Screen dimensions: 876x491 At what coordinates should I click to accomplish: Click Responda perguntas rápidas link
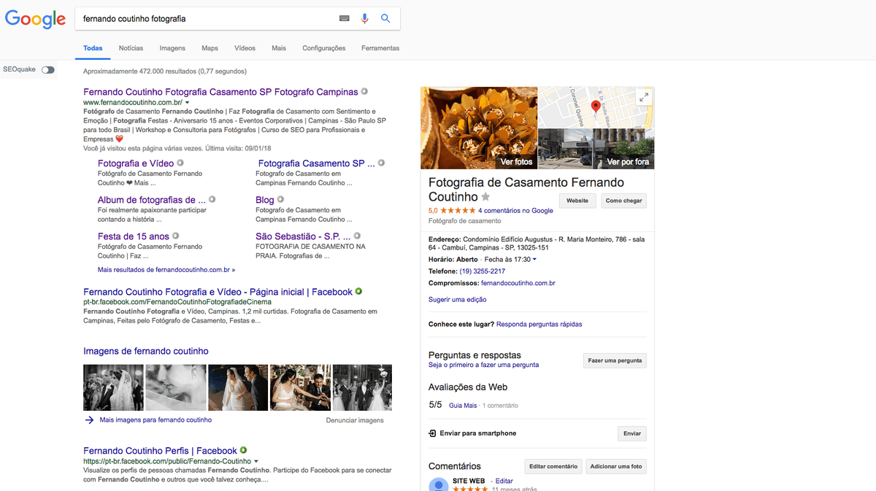[539, 324]
